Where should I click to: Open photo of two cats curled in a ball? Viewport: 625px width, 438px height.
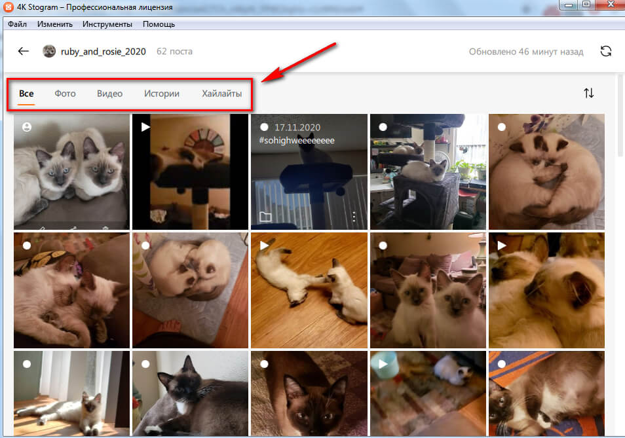[546, 172]
